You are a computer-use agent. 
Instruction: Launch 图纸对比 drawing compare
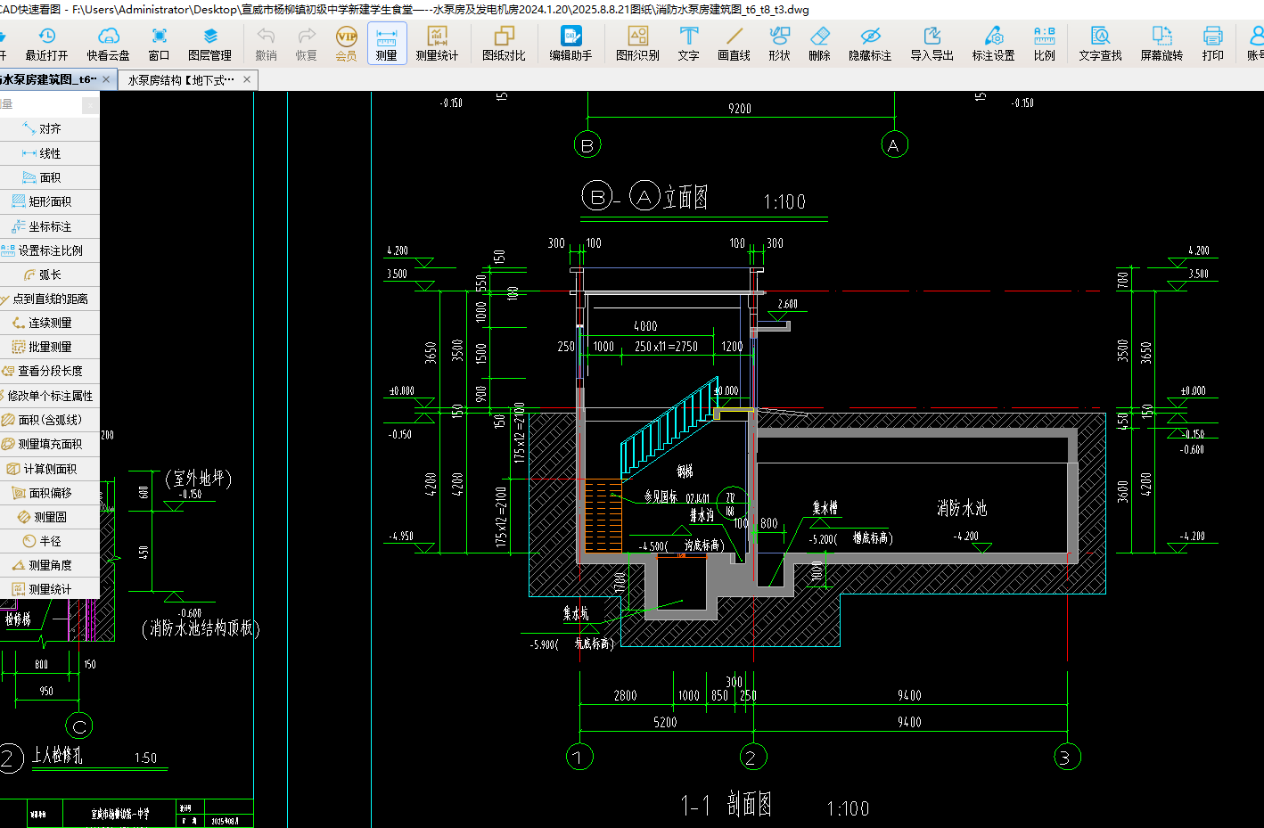(505, 44)
